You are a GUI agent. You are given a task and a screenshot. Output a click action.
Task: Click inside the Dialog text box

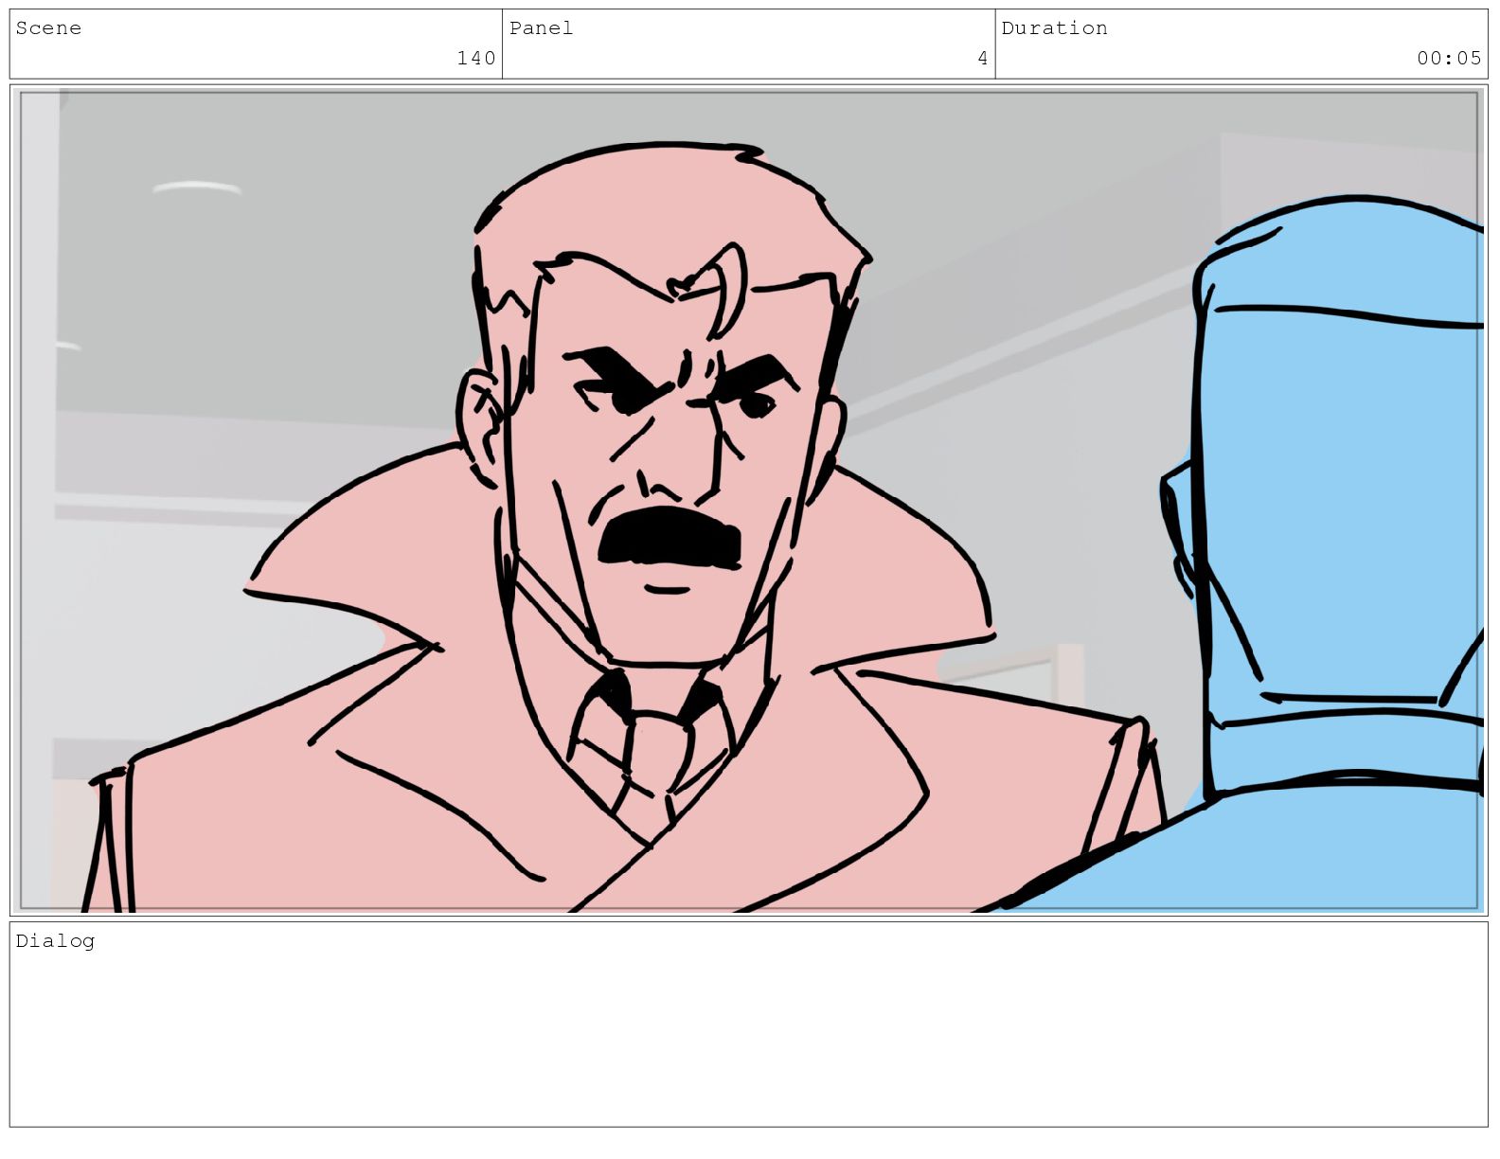tap(749, 1025)
